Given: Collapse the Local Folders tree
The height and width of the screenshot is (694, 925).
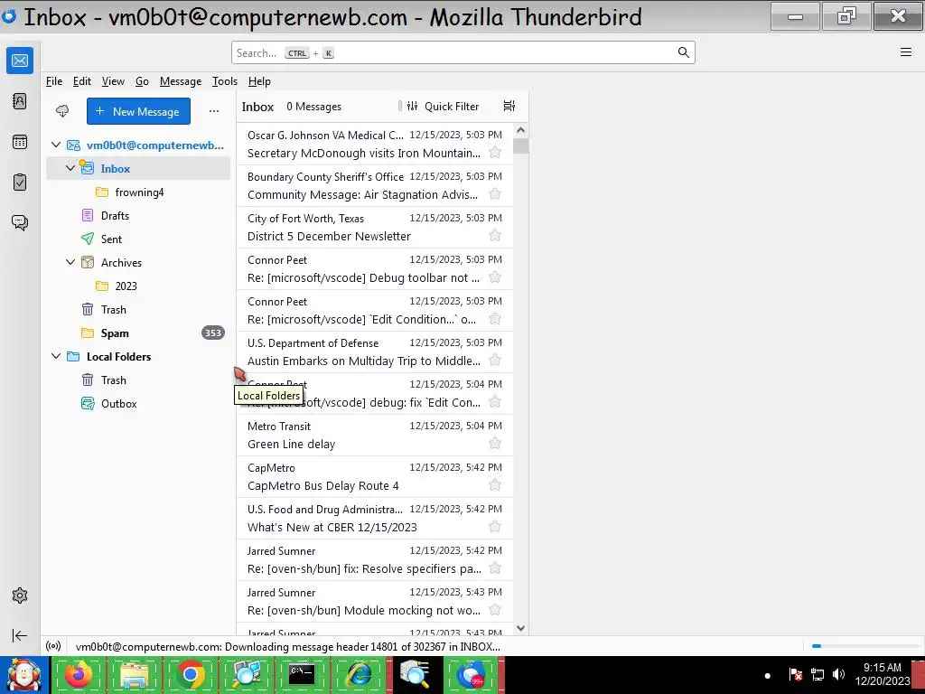Looking at the screenshot, I should coord(56,356).
